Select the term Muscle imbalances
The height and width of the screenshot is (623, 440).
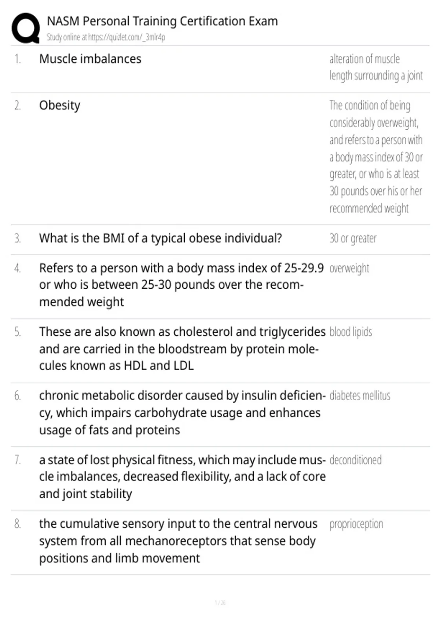(90, 59)
